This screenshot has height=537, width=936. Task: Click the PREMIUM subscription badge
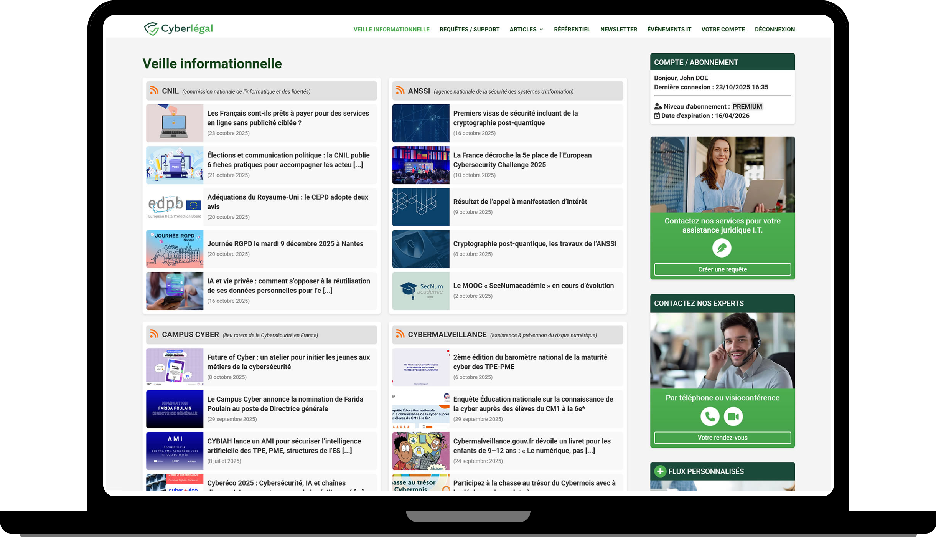[x=747, y=106]
